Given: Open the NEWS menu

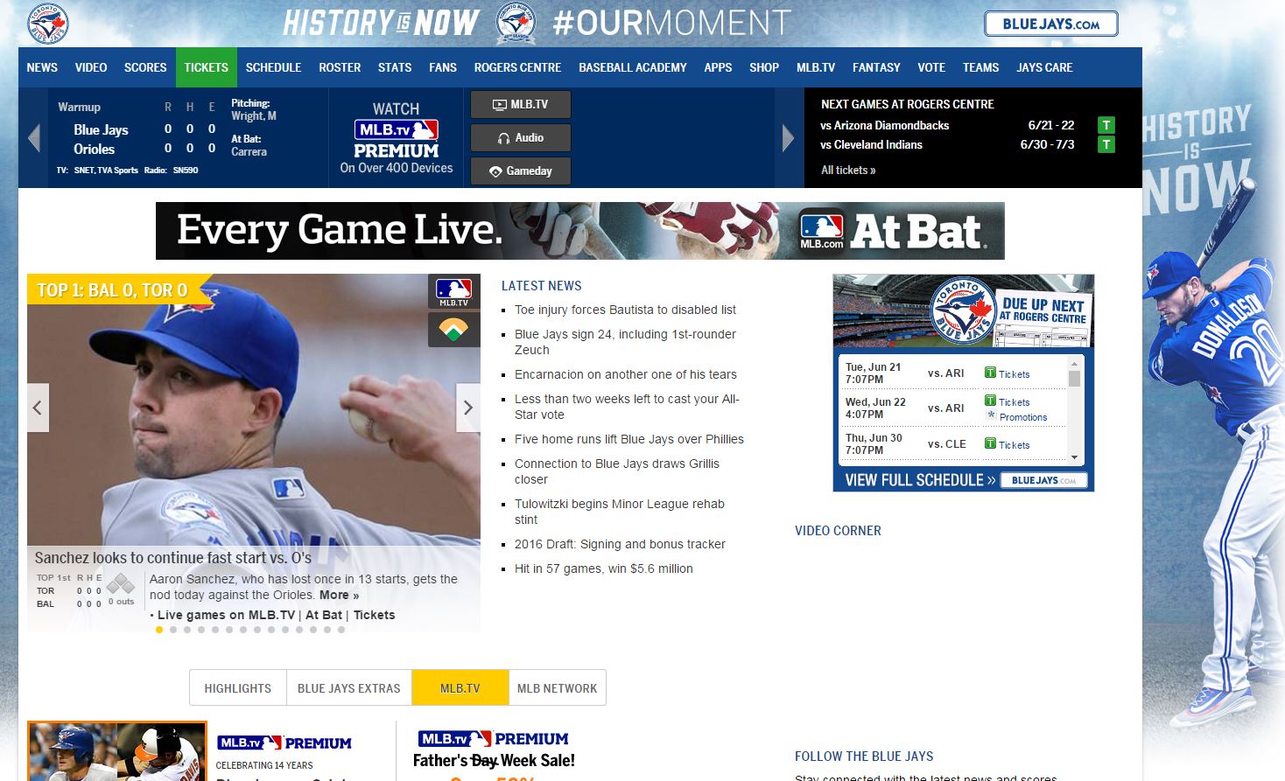Looking at the screenshot, I should coord(42,67).
